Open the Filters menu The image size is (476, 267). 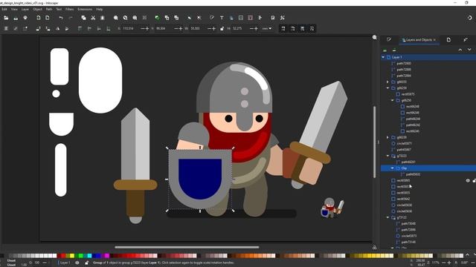[x=69, y=10]
